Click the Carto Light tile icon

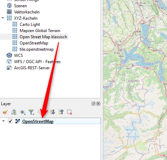click(x=15, y=24)
